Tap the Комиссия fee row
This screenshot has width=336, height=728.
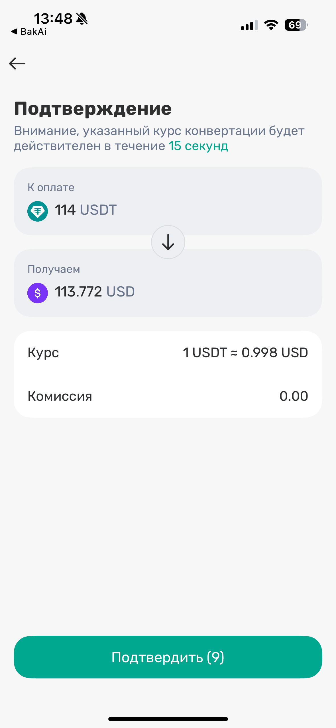[x=168, y=396]
